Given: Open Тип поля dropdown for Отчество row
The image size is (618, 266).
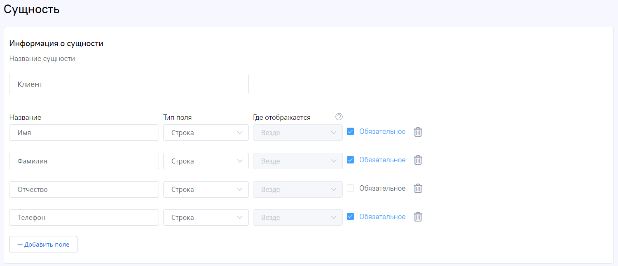Looking at the screenshot, I should (206, 189).
